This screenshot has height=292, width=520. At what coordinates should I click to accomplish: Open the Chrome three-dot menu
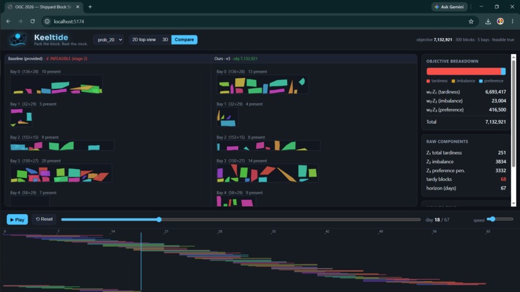512,21
